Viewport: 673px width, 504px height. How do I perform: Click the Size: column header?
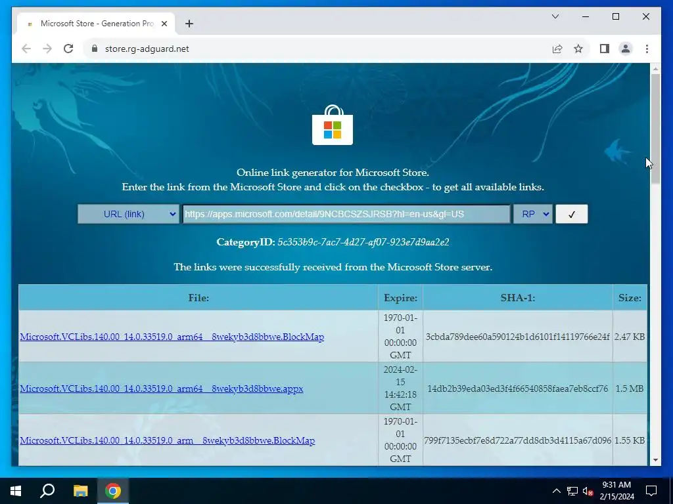coord(630,297)
